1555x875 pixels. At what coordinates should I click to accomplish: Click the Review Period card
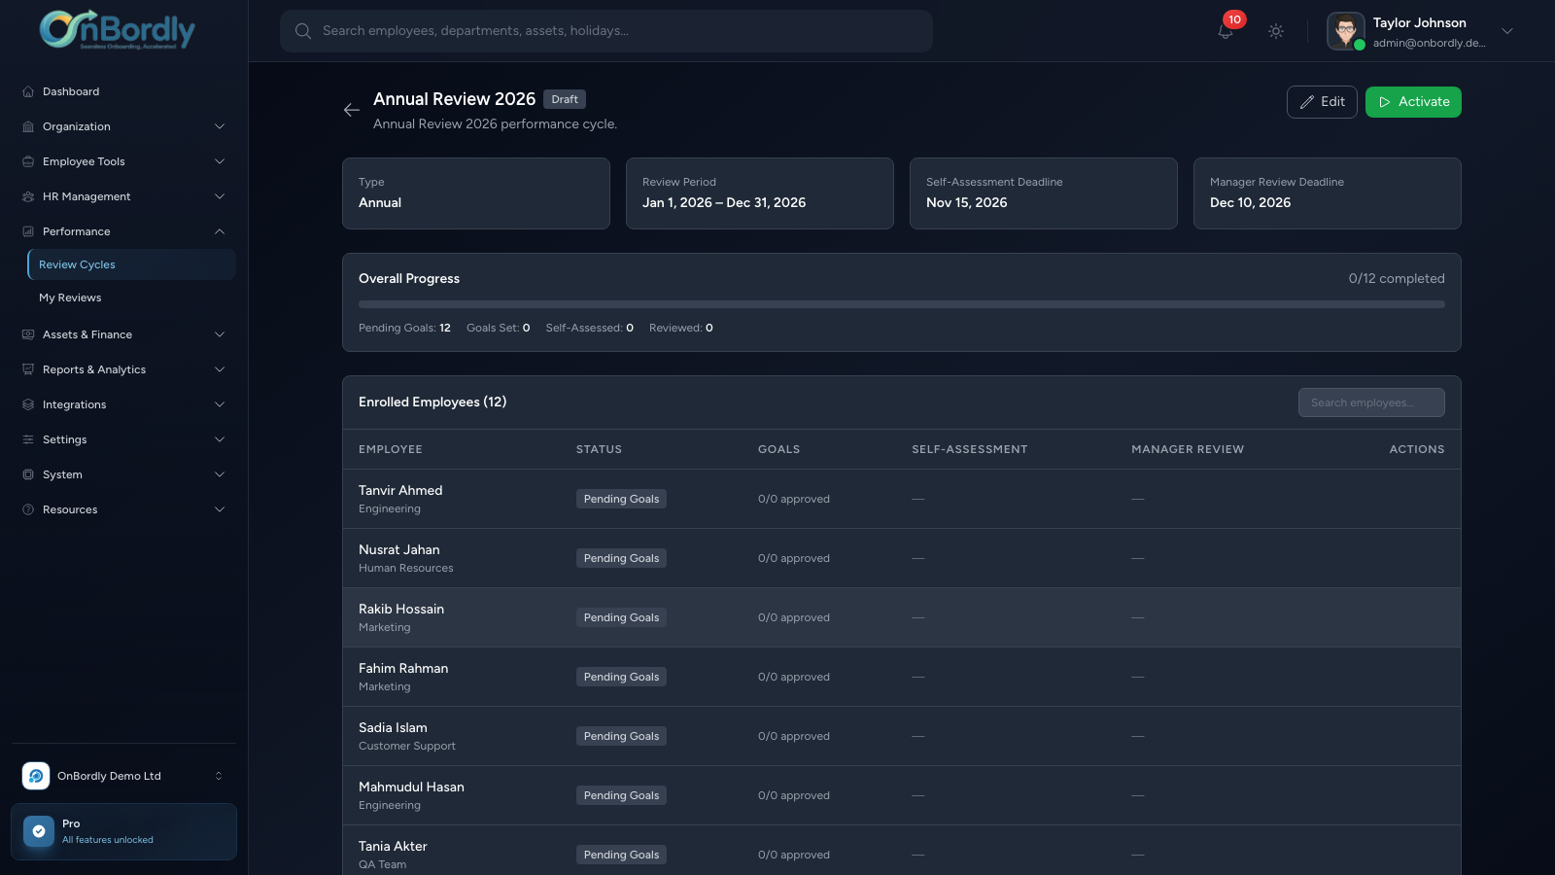coord(760,193)
